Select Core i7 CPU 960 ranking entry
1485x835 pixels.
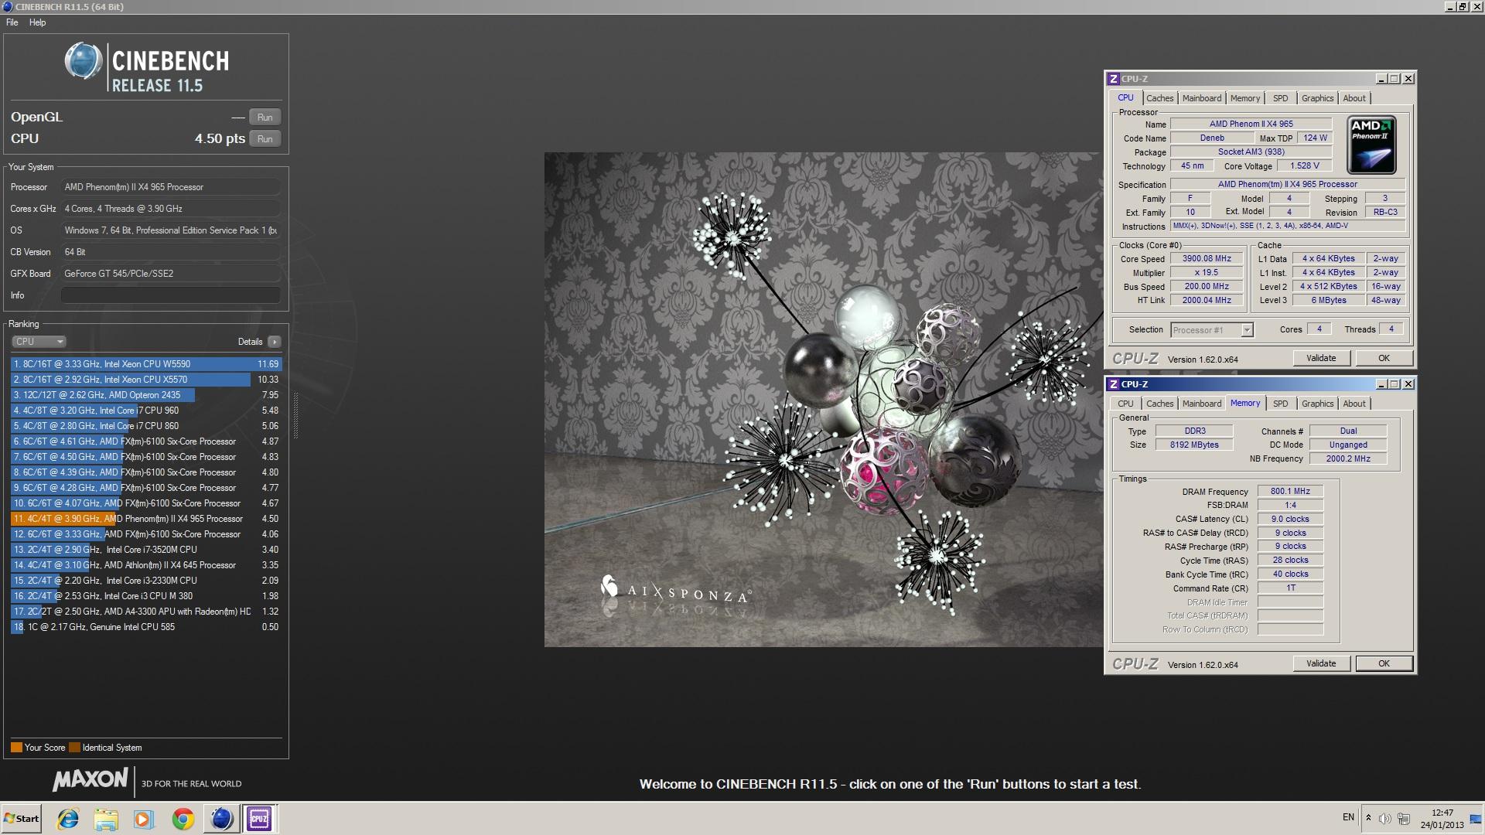click(146, 411)
